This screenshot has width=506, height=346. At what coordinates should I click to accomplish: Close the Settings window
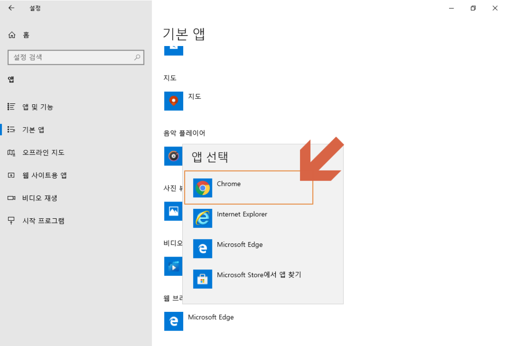pos(495,8)
